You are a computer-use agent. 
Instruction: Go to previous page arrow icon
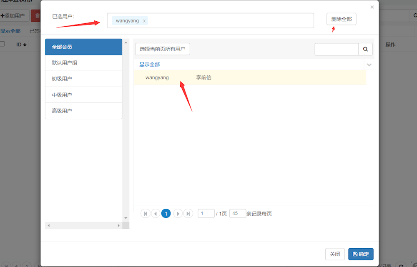click(155, 214)
